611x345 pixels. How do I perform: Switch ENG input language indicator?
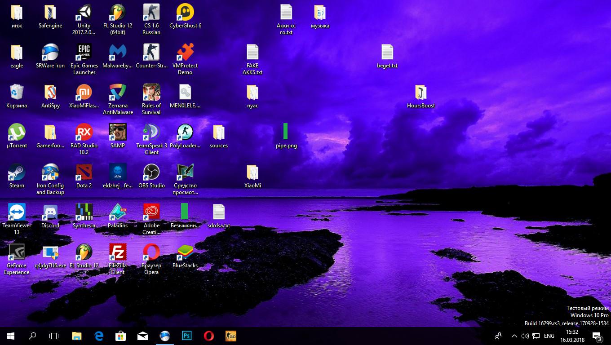point(549,336)
